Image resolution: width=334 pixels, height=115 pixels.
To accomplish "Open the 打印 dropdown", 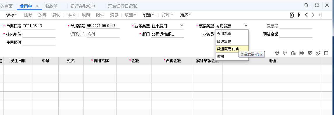I will pyautogui.click(x=168, y=15).
